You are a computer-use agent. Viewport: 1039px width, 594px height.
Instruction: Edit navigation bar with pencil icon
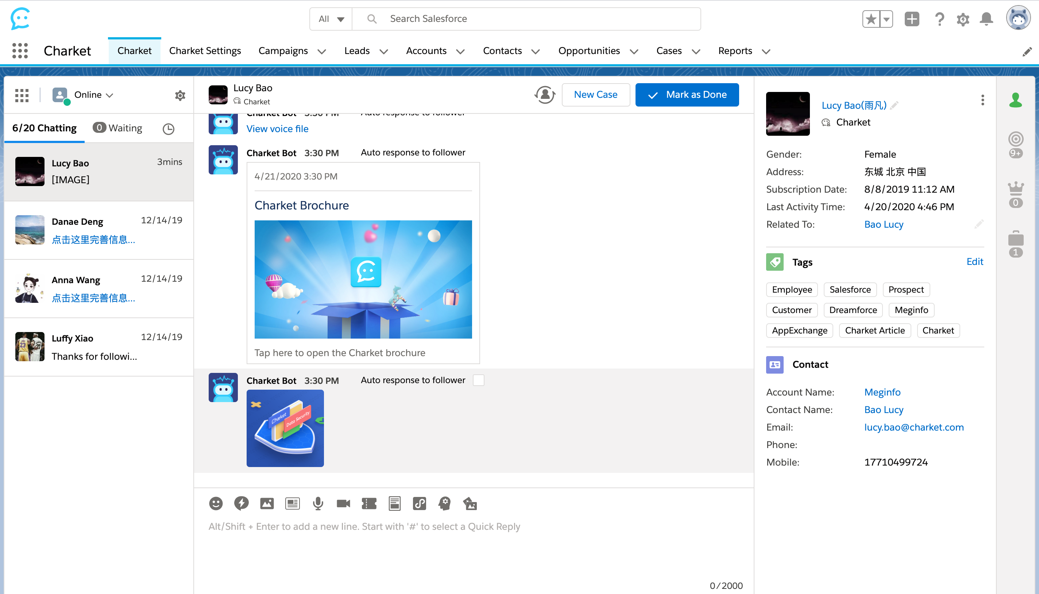click(1027, 52)
